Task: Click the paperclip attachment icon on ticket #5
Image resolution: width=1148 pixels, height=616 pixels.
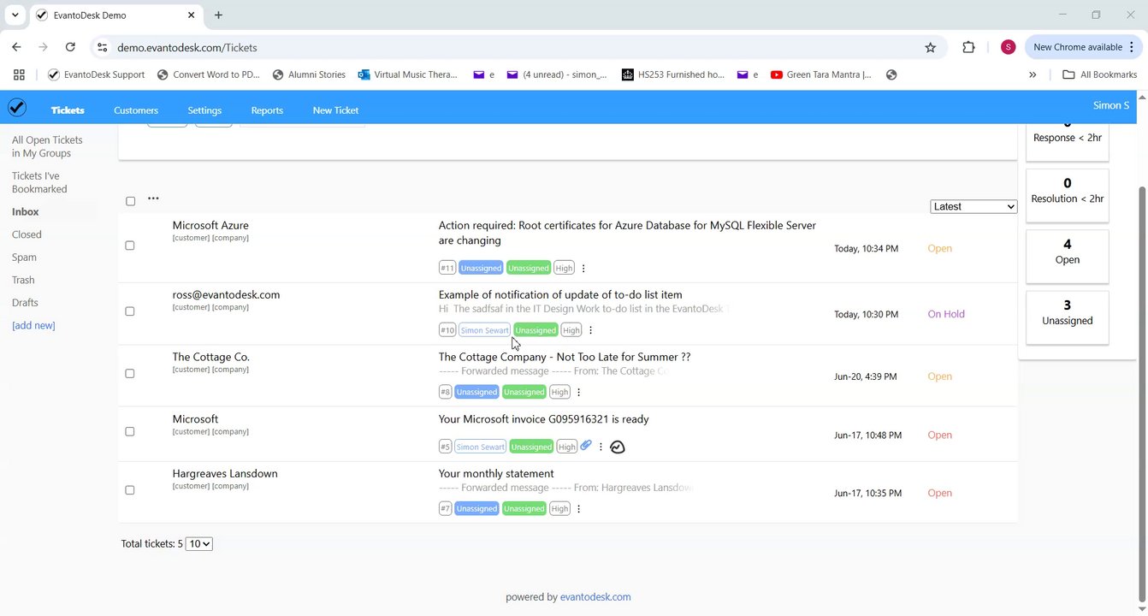Action: [586, 446]
